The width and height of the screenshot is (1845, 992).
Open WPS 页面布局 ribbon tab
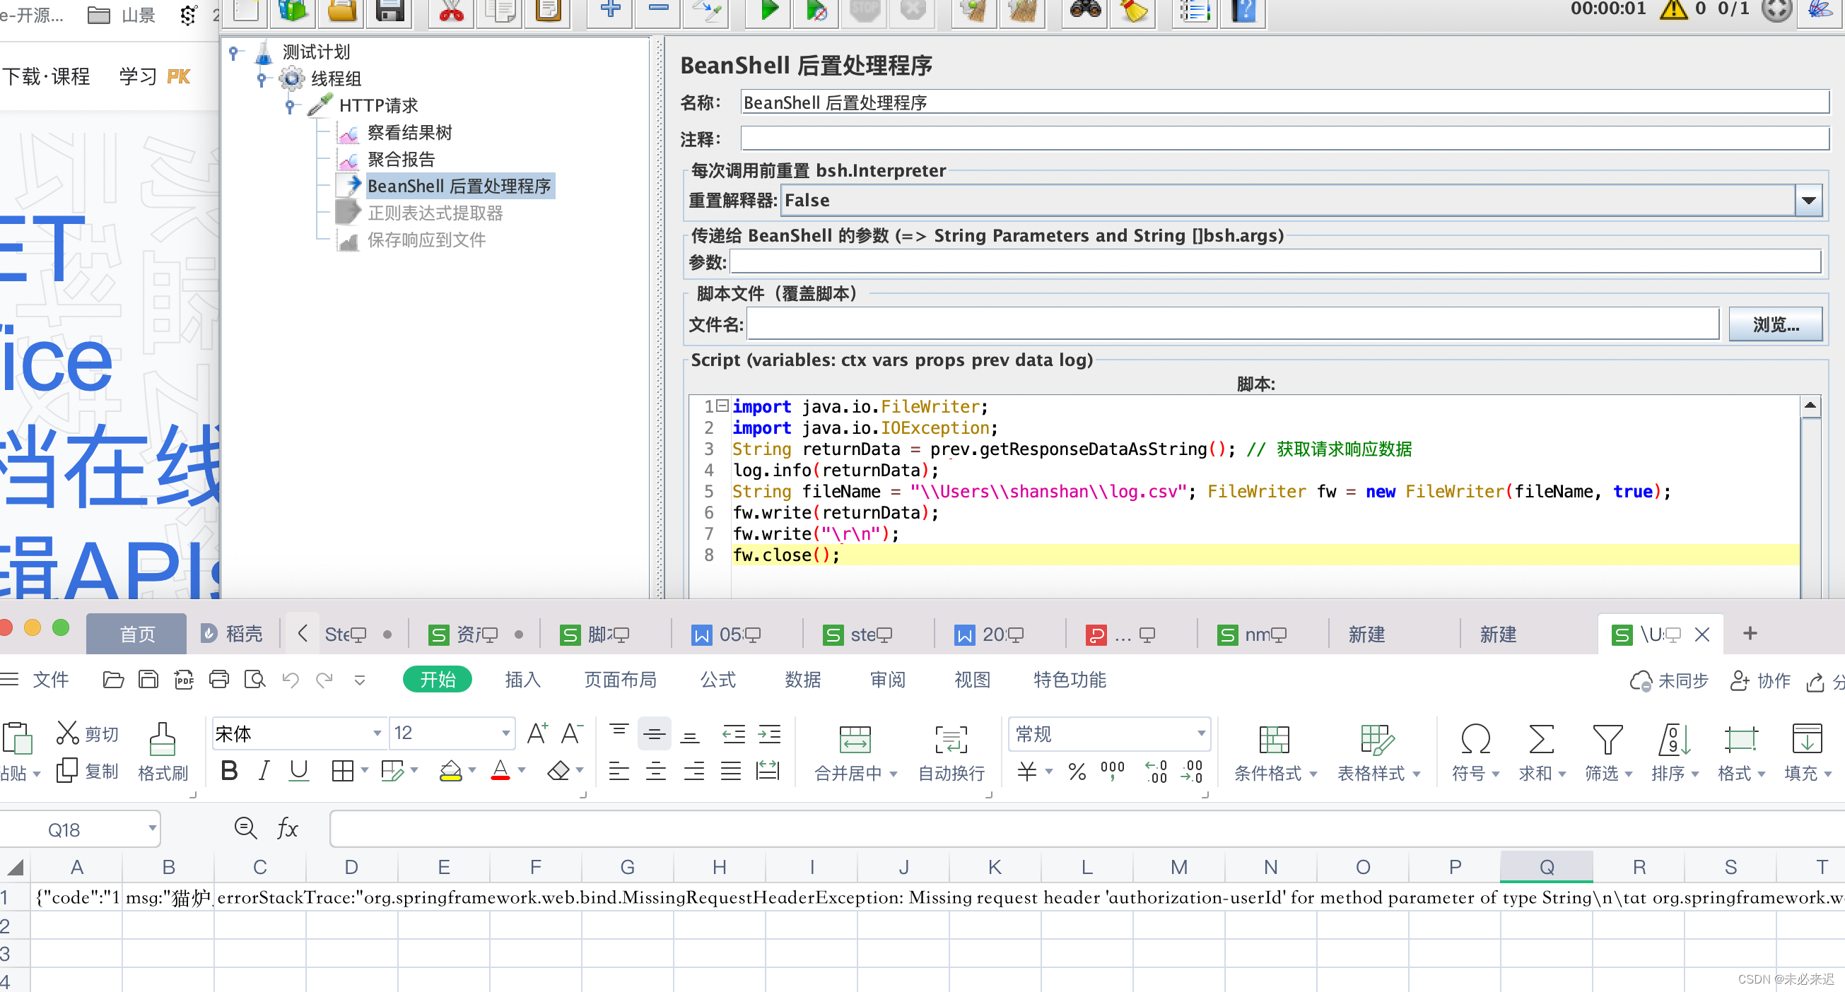point(620,679)
